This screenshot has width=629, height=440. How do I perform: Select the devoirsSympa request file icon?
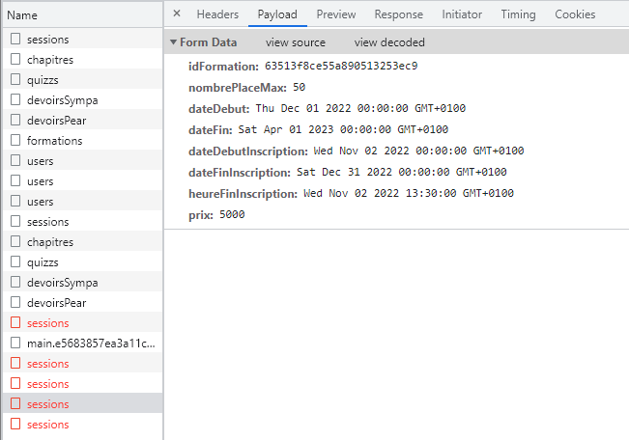pos(15,100)
